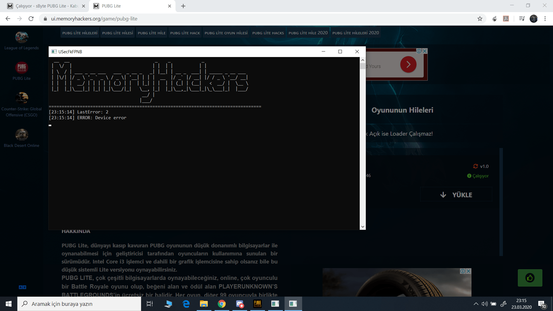The image size is (553, 311).
Task: Open Microsoft Edge from the taskbar
Action: (186, 304)
